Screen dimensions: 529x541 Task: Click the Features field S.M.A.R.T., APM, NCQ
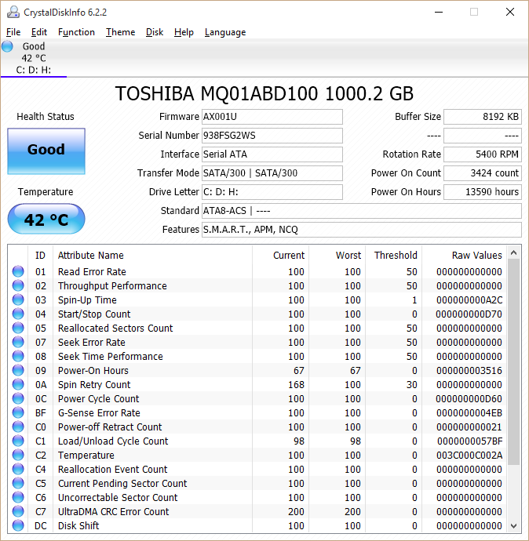362,230
